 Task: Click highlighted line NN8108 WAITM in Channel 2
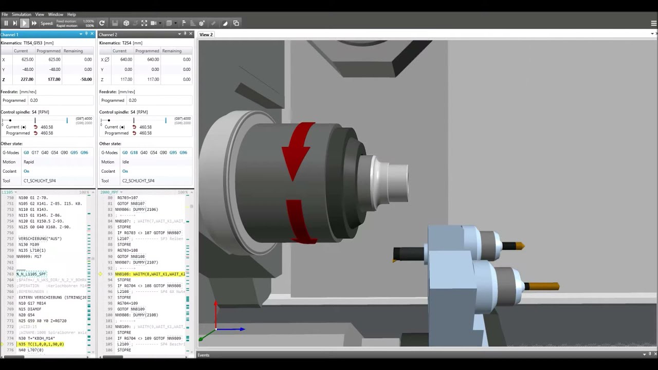[150, 274]
